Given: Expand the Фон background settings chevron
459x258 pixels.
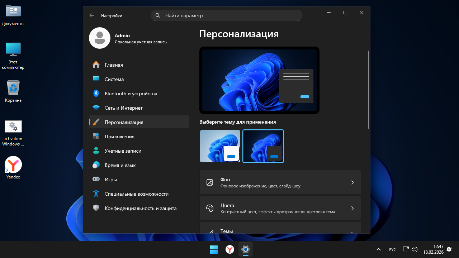Looking at the screenshot, I should [x=352, y=182].
